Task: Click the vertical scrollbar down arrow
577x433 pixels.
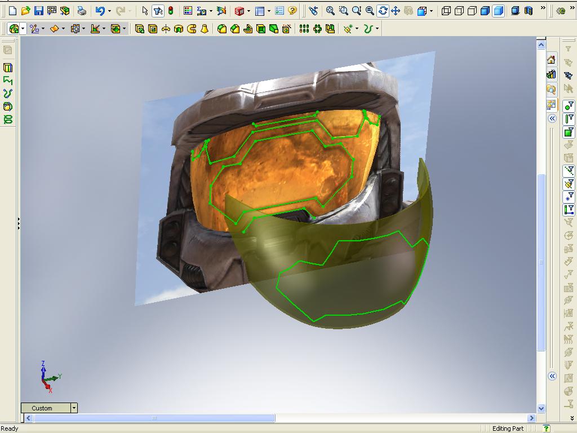Action: [541, 408]
